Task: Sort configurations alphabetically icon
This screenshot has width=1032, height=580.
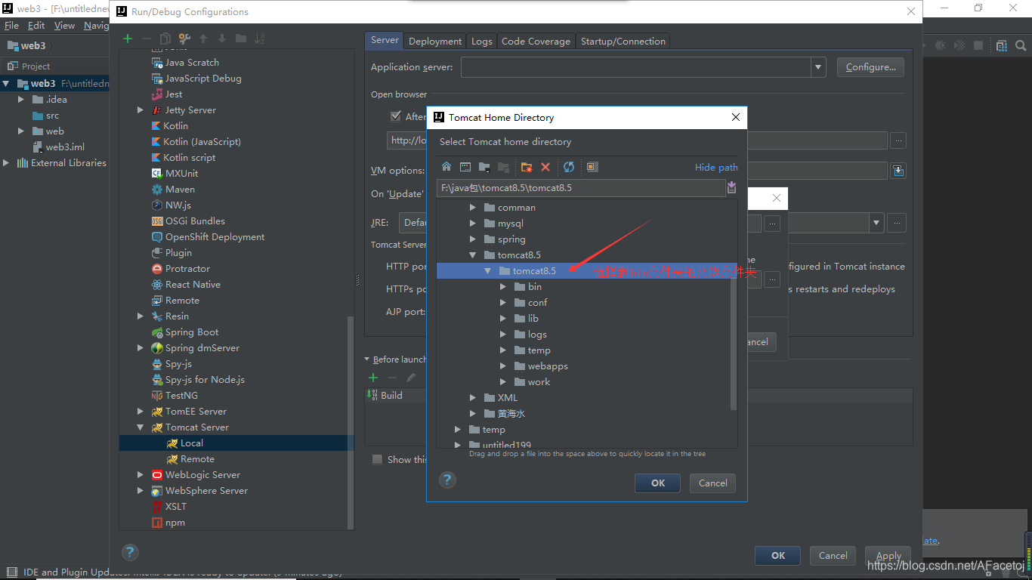Action: point(260,39)
